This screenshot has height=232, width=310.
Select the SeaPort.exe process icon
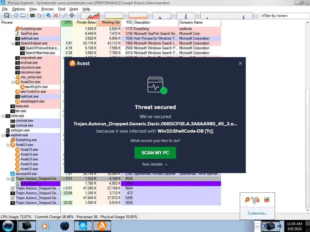point(18,34)
